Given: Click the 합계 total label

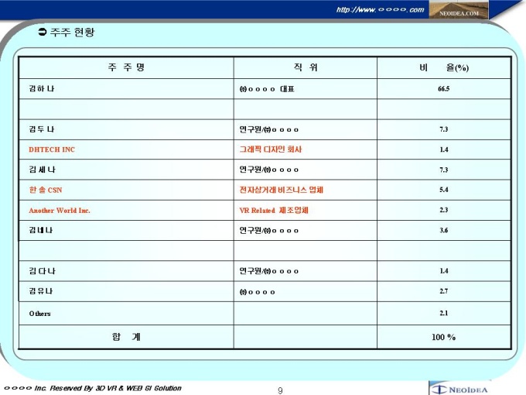Looking at the screenshot, I should click(x=126, y=337).
